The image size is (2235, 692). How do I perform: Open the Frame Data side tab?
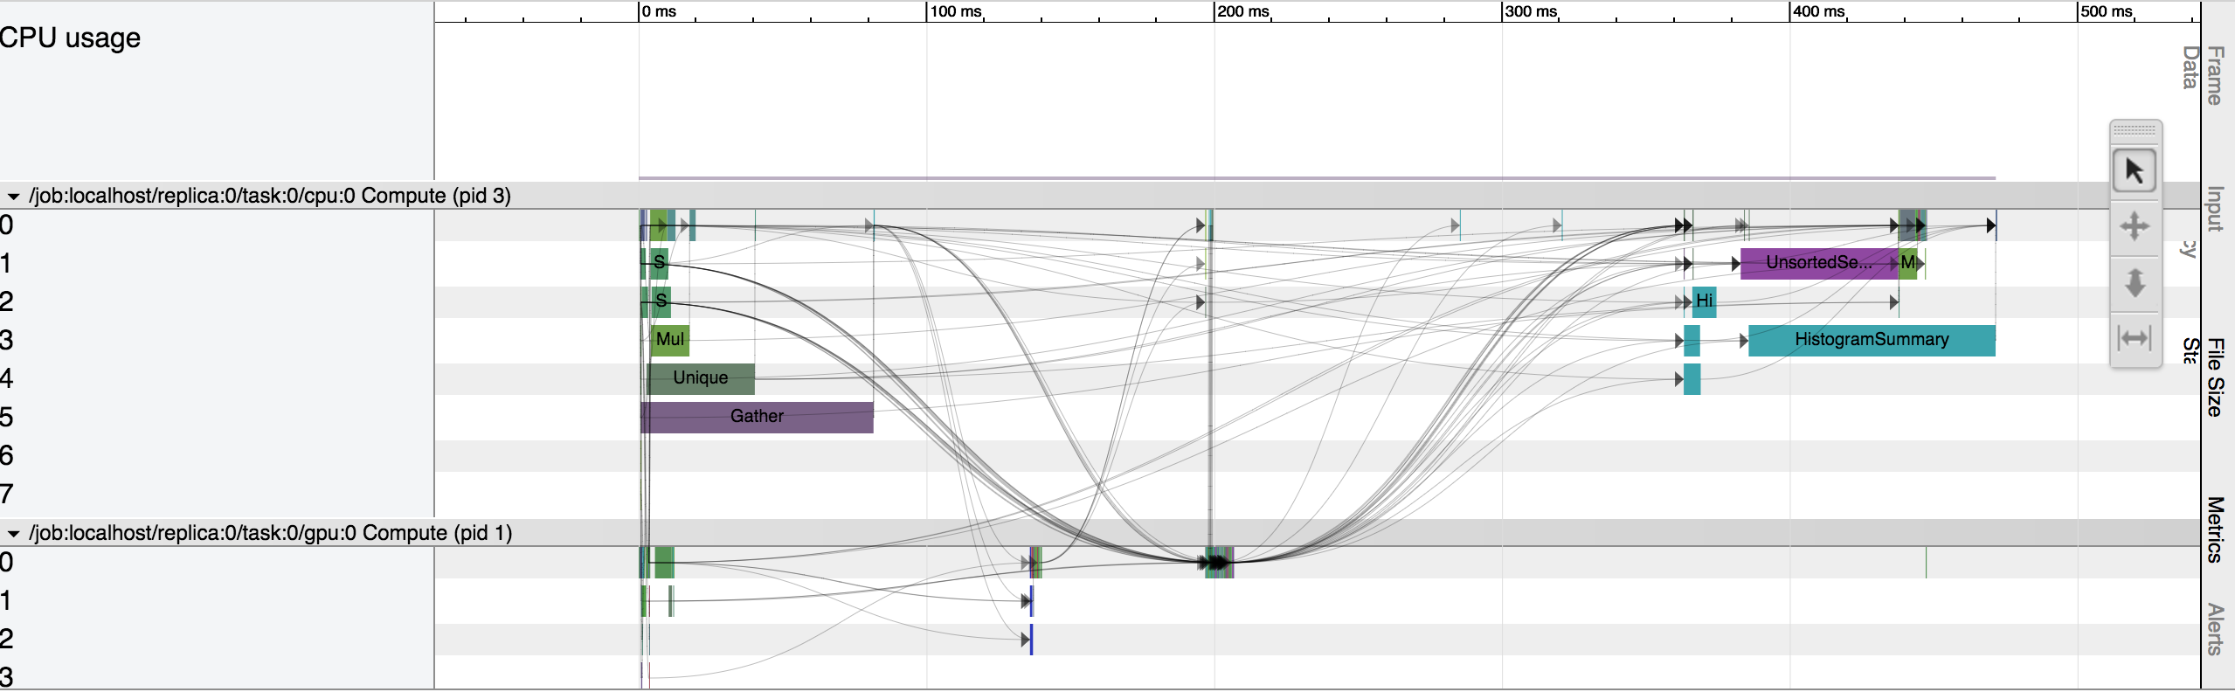coord(2203,74)
